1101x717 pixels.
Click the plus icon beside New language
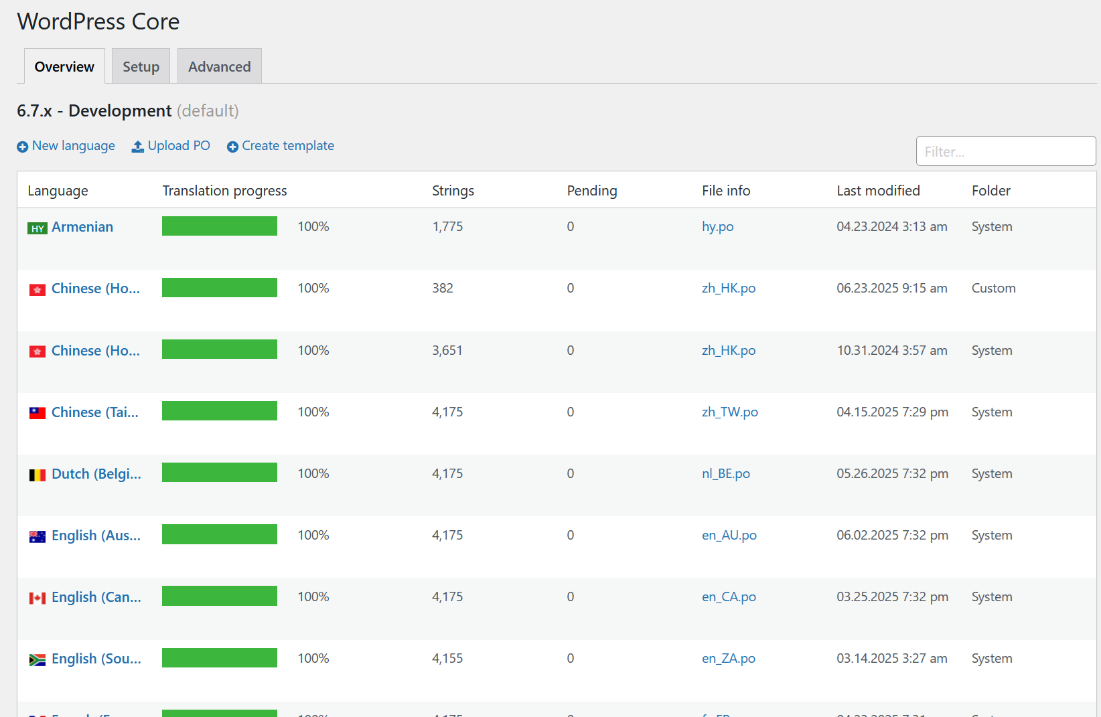pos(23,147)
